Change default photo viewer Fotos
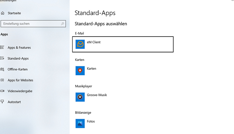This screenshot has height=134, width=234. click(123, 124)
